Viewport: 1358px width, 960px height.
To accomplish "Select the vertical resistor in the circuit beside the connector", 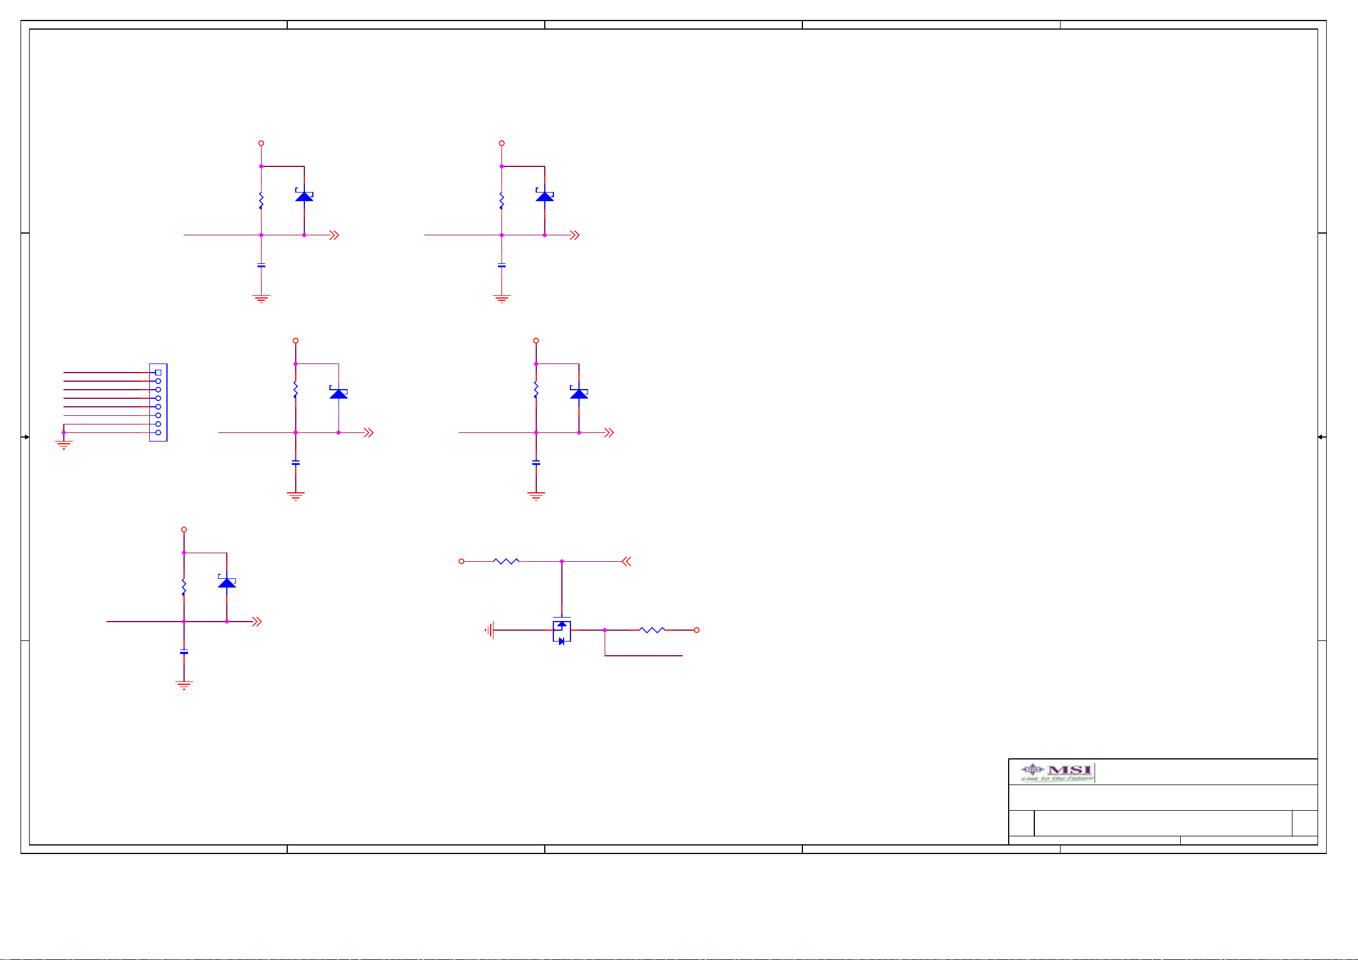I will point(295,389).
